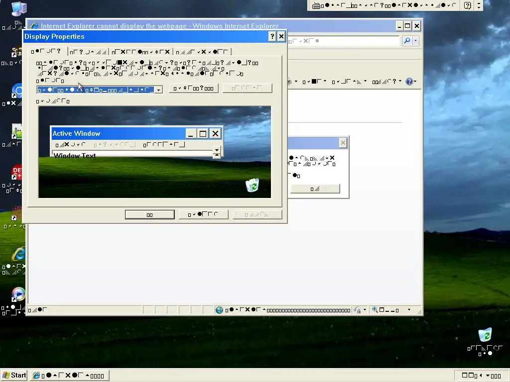This screenshot has width=510, height=382.
Task: Select the Windows Media Player desktop shortcut
Action: [x=18, y=294]
